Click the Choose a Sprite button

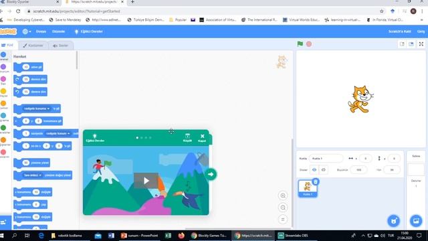(x=393, y=220)
